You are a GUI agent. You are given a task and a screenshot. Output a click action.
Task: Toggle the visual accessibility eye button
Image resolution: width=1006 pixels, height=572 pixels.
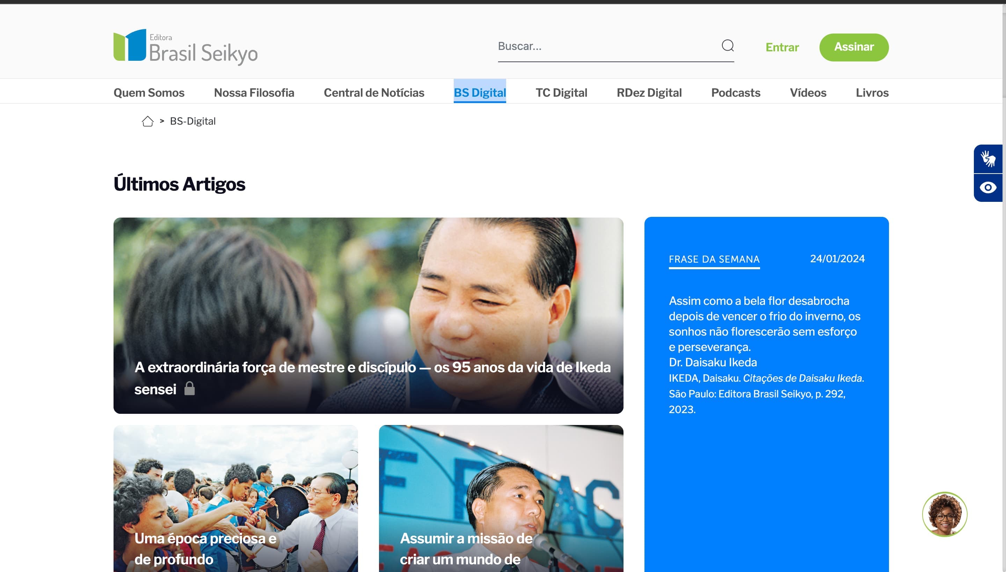(987, 188)
